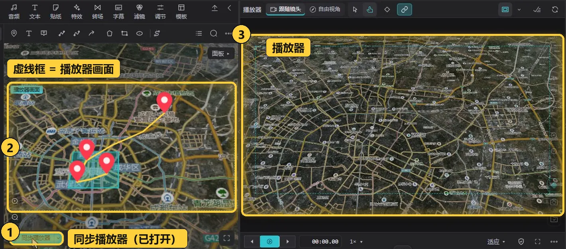Screen dimensions: 566x249
Task: Open the 贴纸 sticker panel
Action: [x=56, y=12]
